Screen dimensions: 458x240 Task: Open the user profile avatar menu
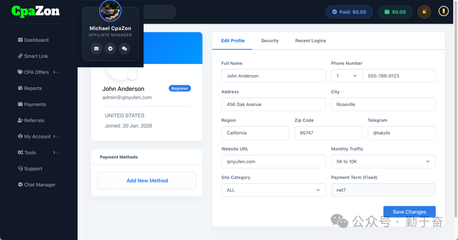click(444, 11)
